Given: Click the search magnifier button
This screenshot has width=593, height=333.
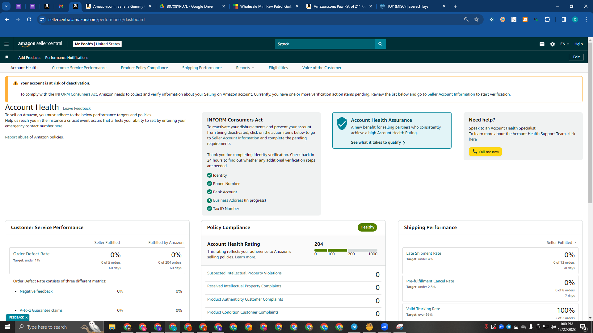Looking at the screenshot, I should (x=380, y=44).
